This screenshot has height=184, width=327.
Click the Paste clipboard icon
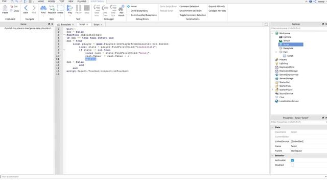pos(5,8)
